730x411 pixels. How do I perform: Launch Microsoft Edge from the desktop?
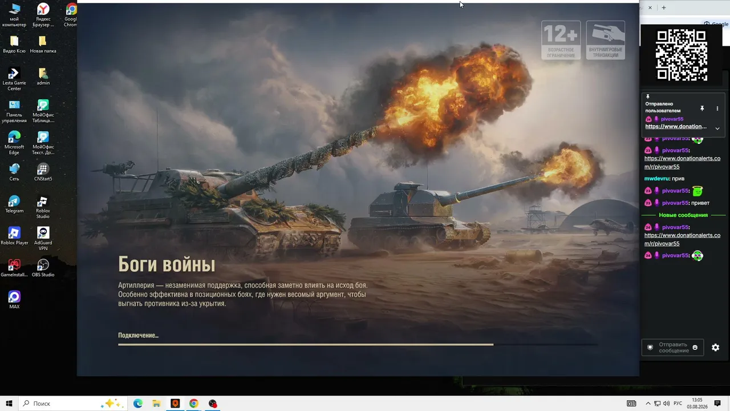coord(14,143)
